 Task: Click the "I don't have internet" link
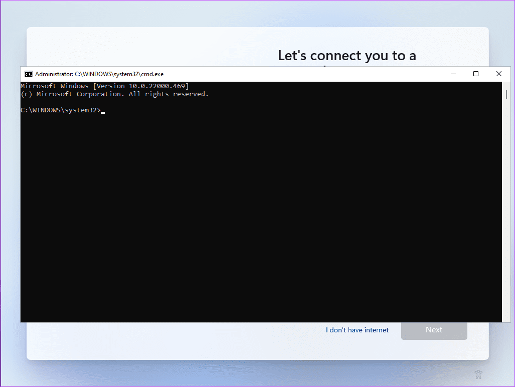pos(357,330)
